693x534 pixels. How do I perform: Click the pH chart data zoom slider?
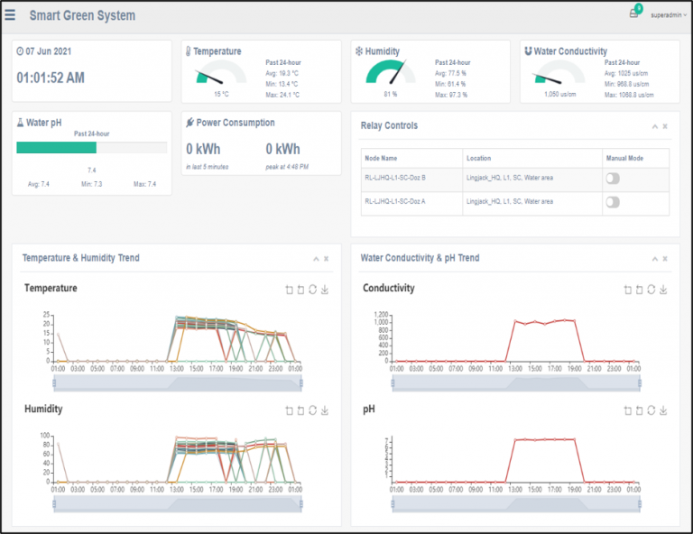(x=516, y=504)
